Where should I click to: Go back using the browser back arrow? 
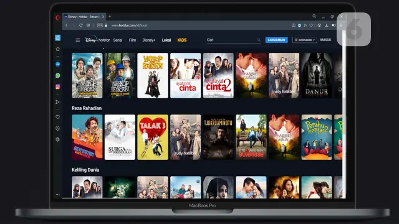[x=67, y=25]
